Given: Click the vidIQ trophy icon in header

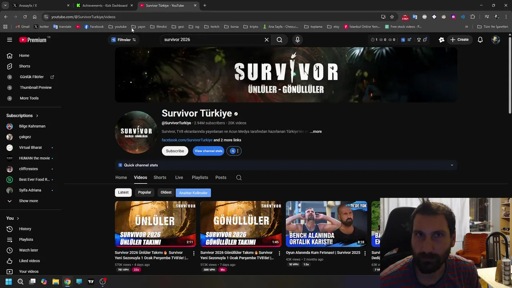Looking at the screenshot, I should 419,40.
